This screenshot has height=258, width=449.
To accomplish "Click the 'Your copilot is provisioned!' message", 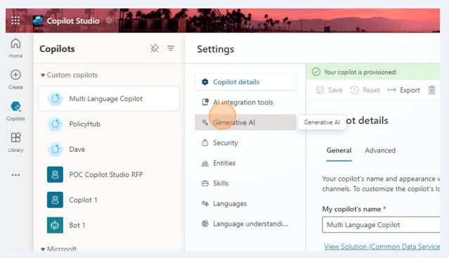I will tap(360, 72).
